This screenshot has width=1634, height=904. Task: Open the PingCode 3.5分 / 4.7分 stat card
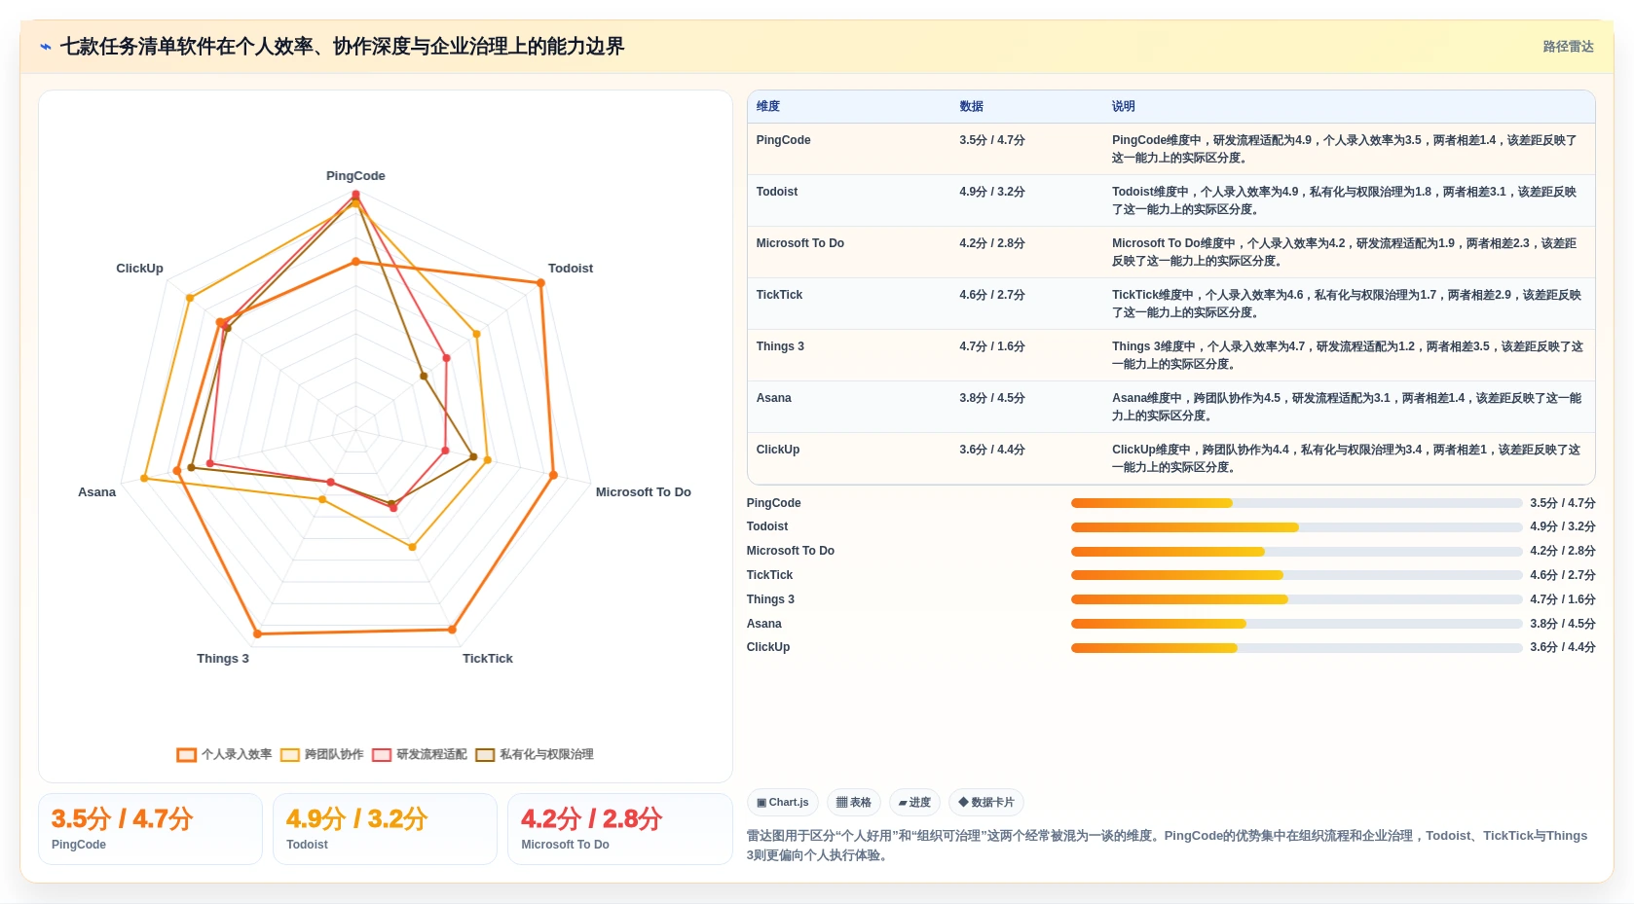tap(150, 829)
